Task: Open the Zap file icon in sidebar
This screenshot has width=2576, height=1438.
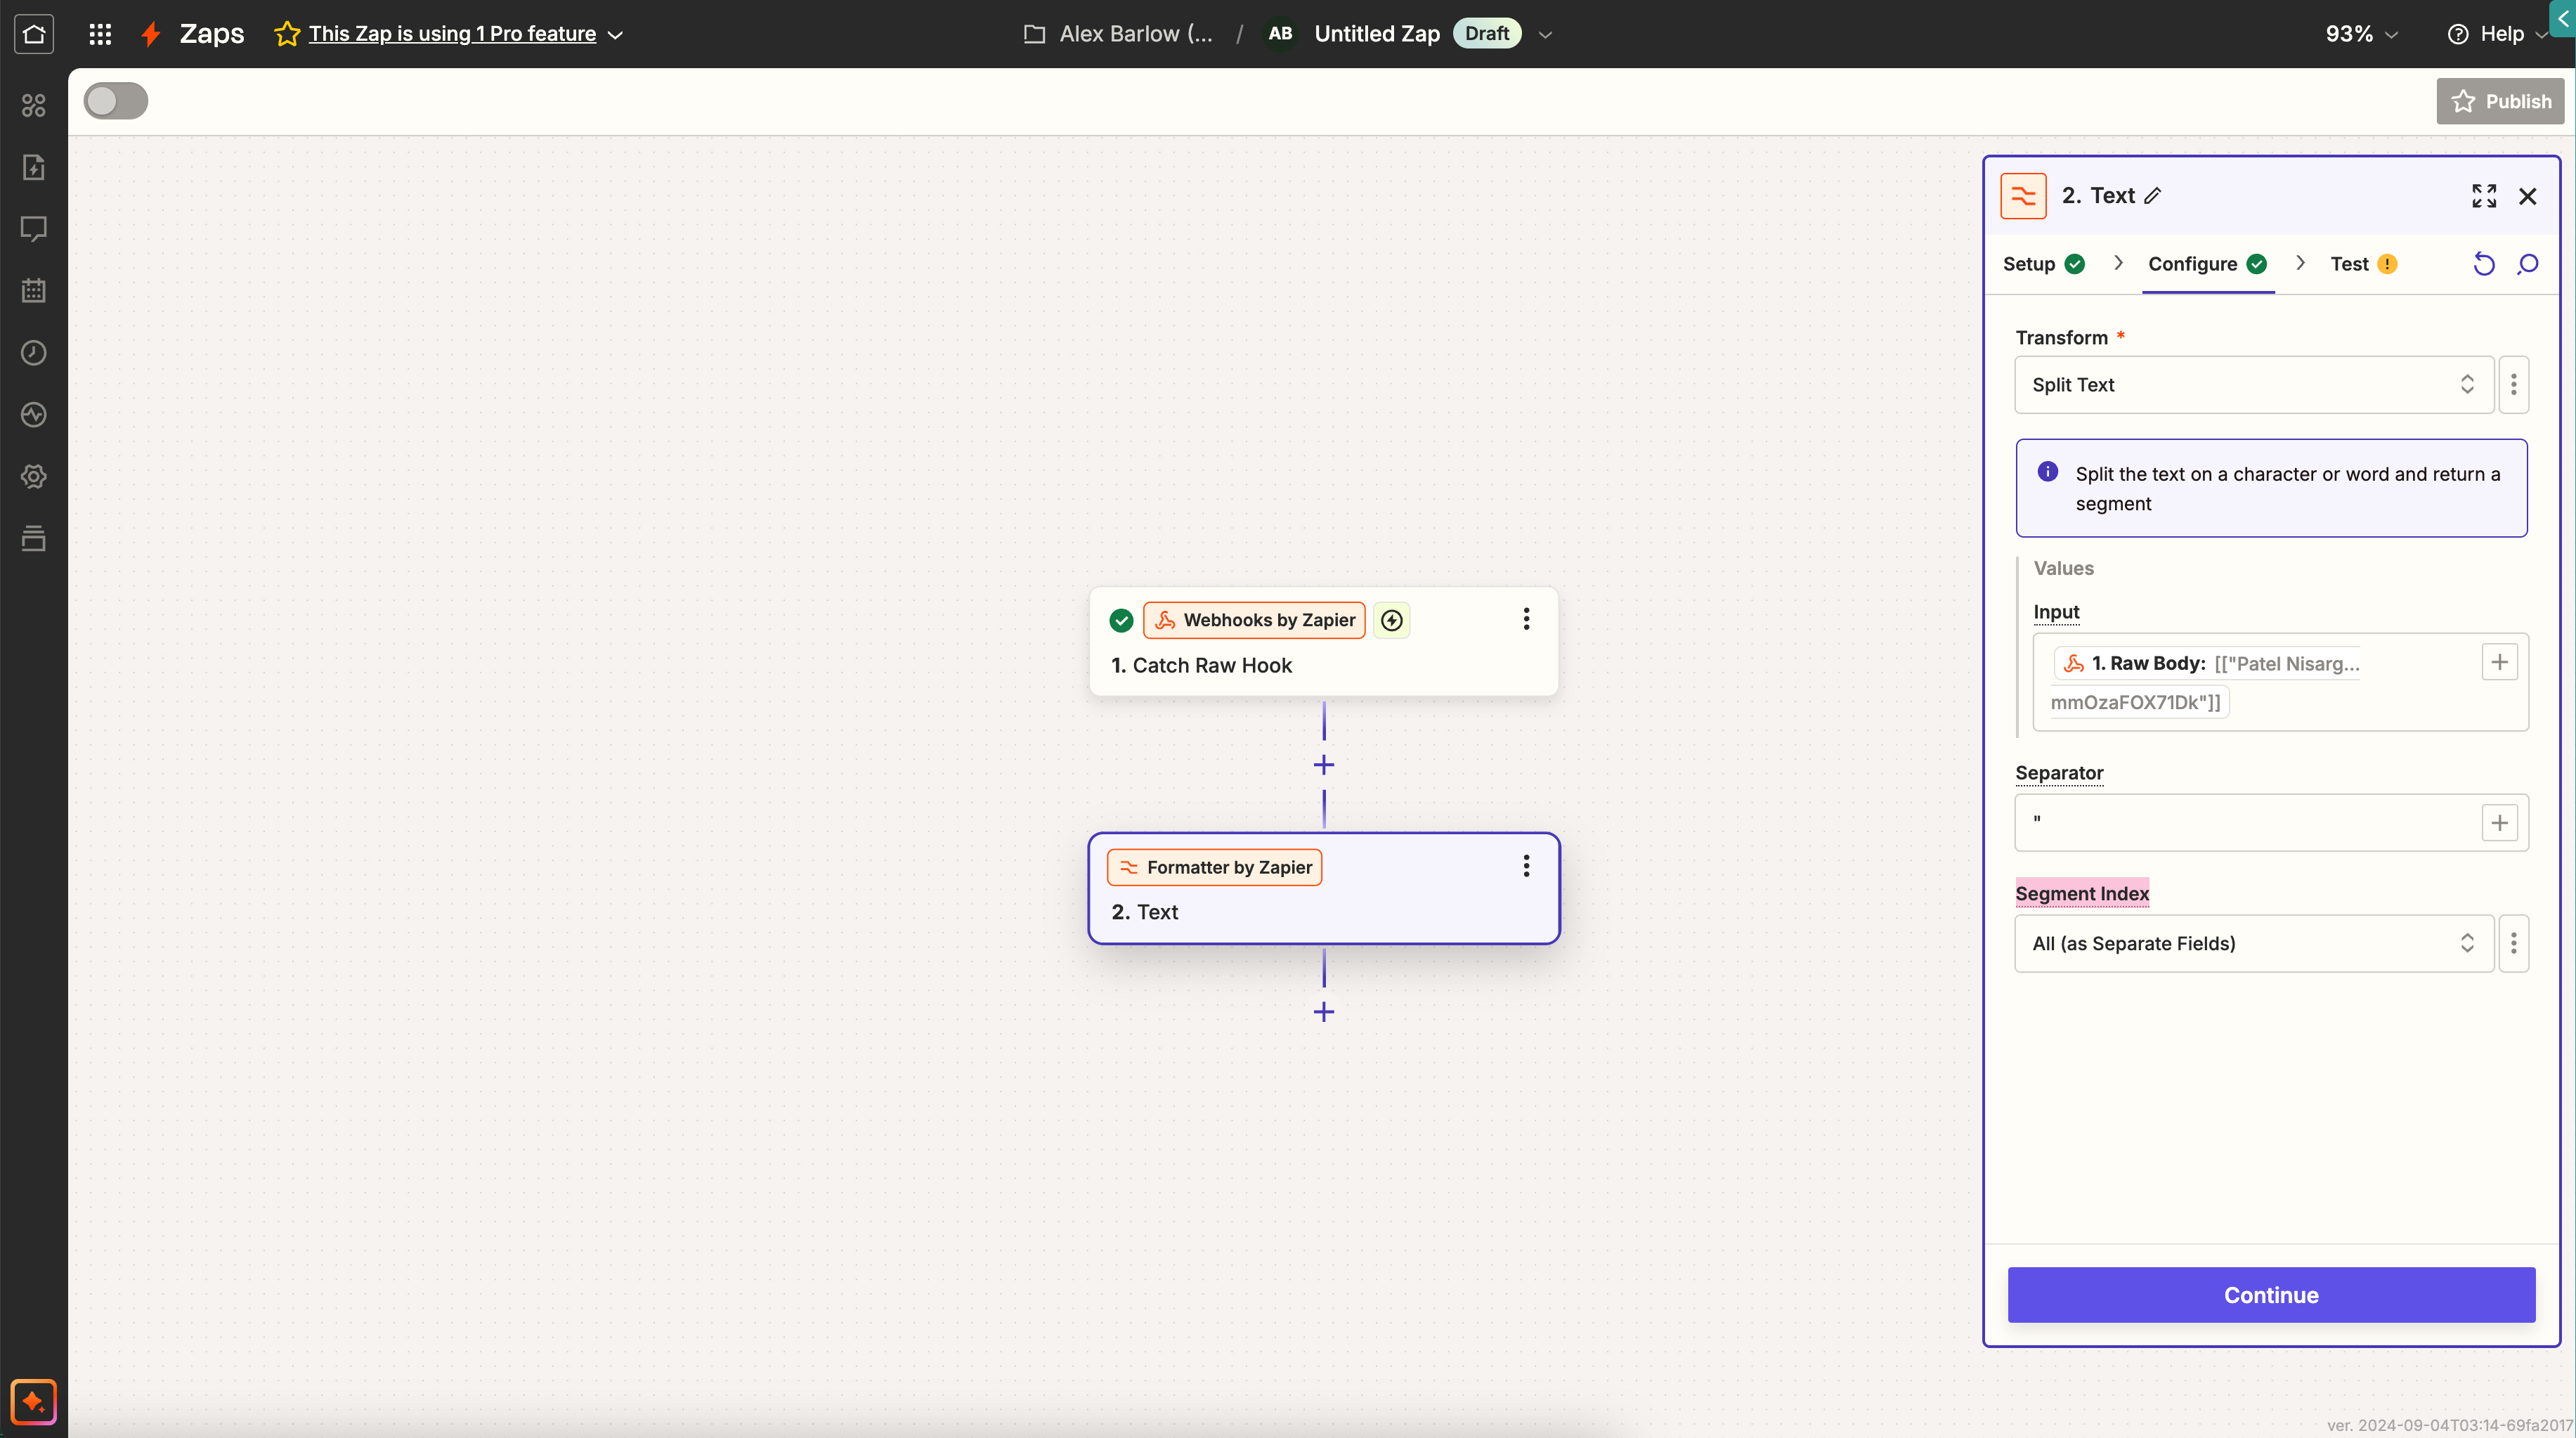Action: point(34,167)
